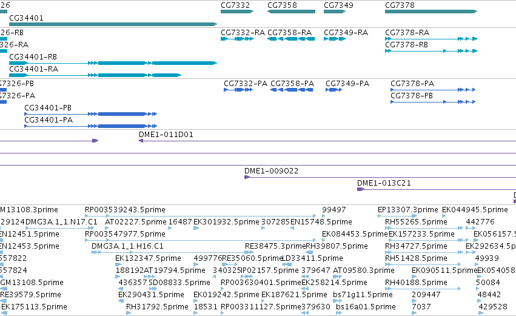Click the EK019242.5prime EST label
The width and height of the screenshot is (516, 316).
coord(226,295)
